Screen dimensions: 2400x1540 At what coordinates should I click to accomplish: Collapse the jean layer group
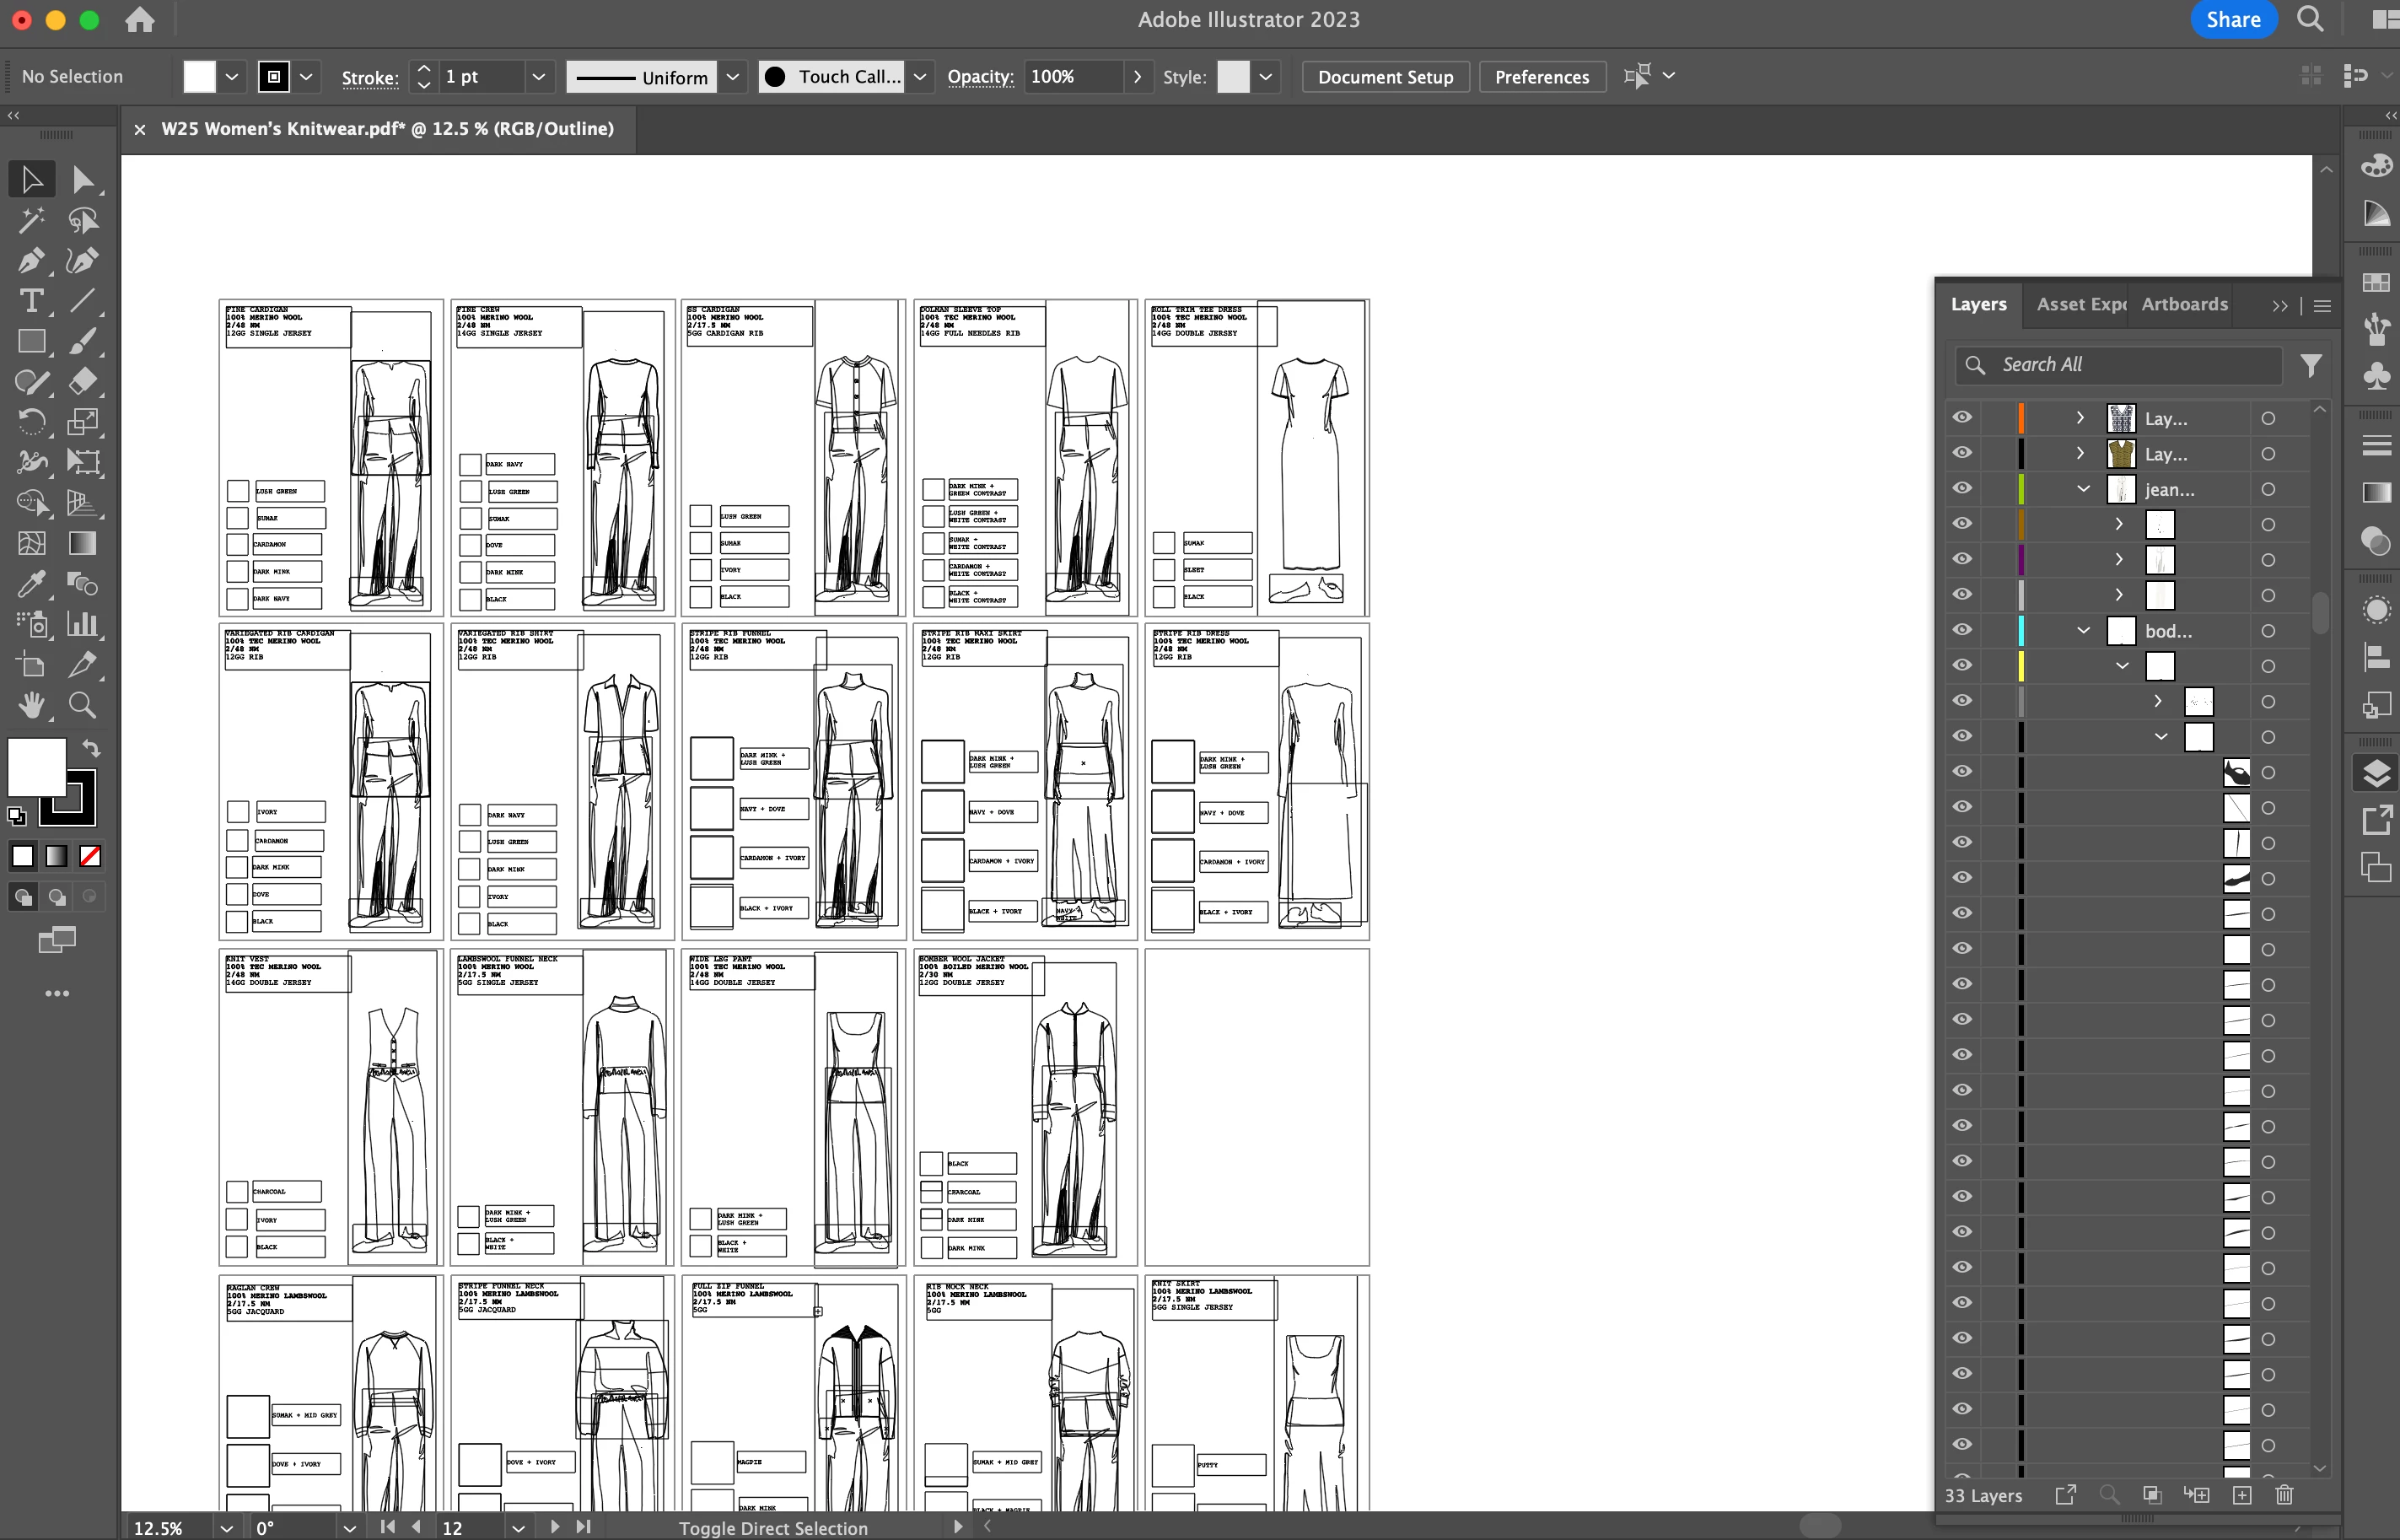(x=2083, y=489)
